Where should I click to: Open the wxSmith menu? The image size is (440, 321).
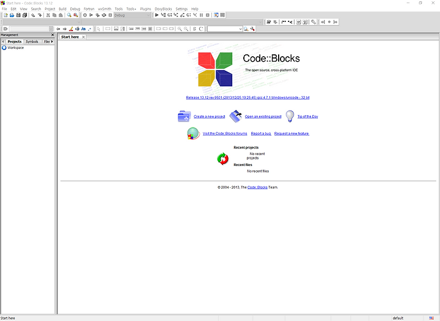coord(105,9)
